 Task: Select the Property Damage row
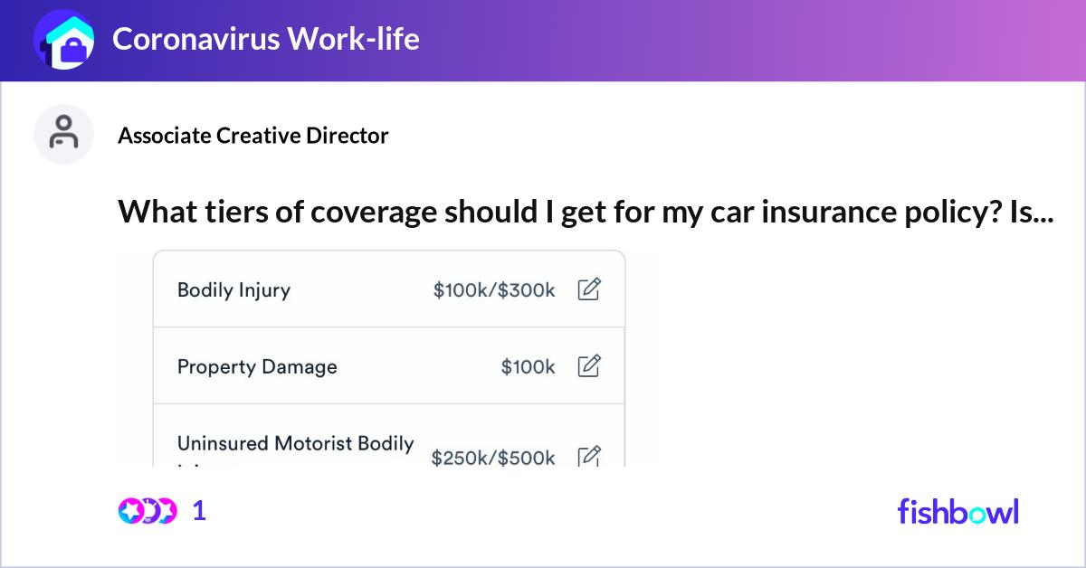[x=389, y=365]
